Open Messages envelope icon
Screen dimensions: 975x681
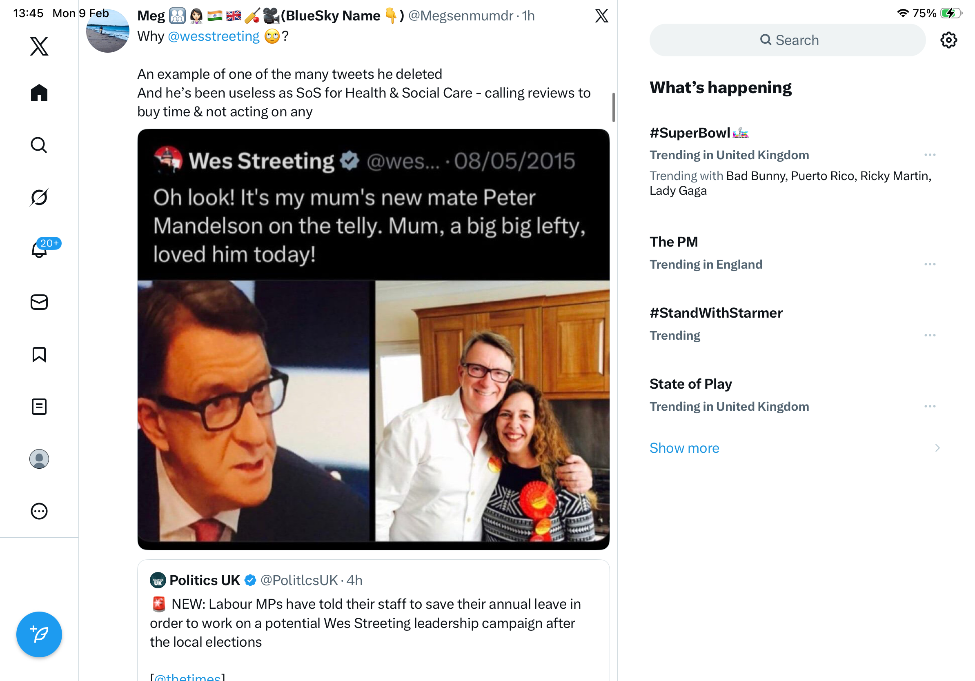(39, 302)
